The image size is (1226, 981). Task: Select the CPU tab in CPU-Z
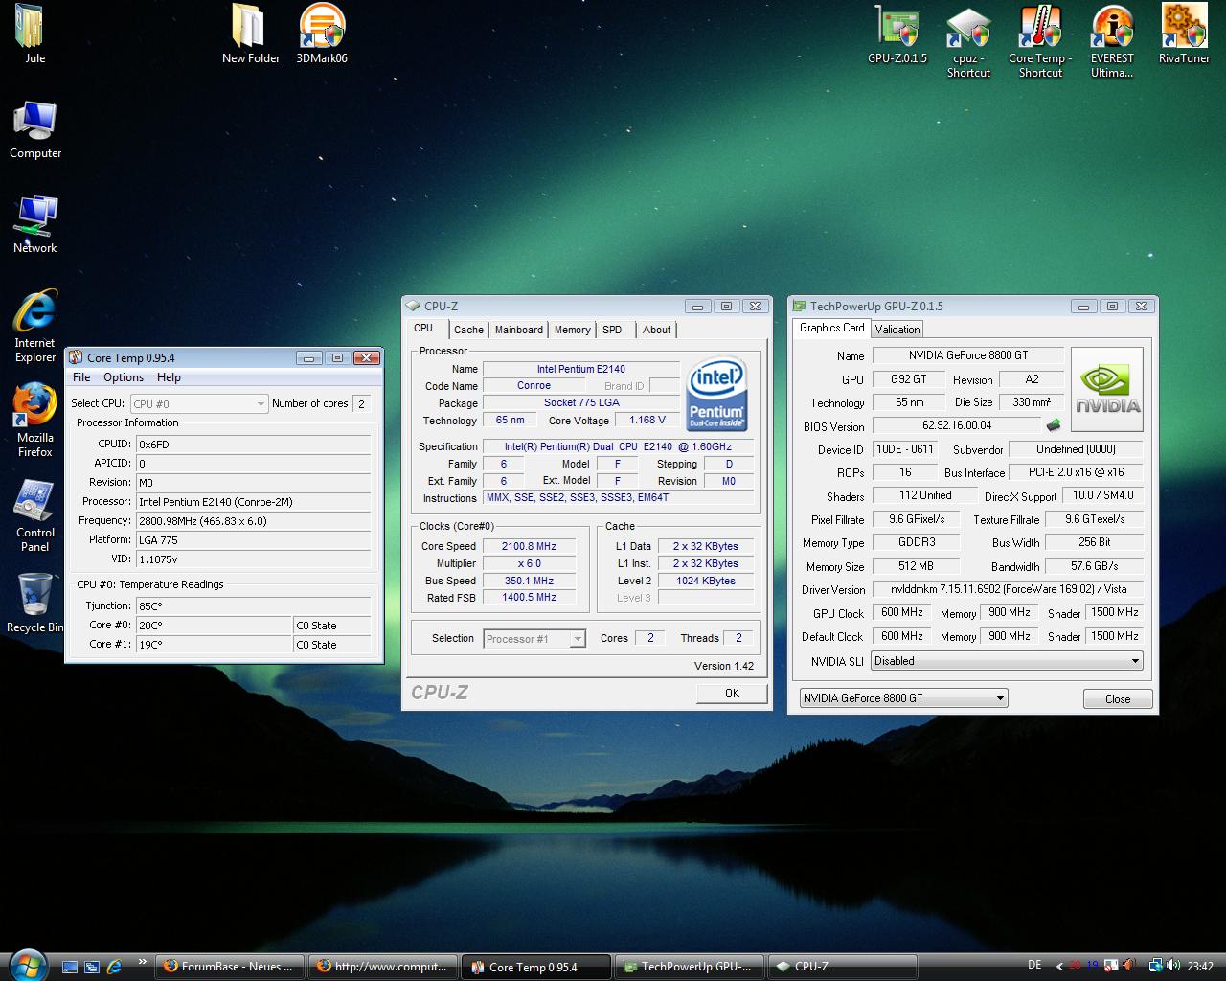point(423,328)
